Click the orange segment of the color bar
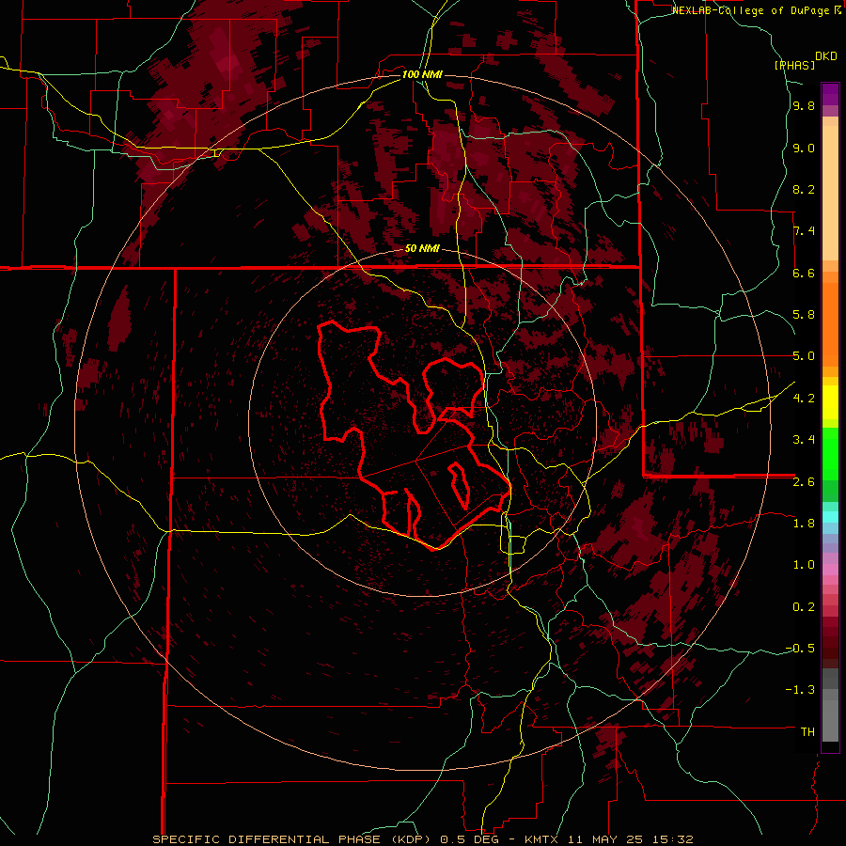This screenshot has width=846, height=846. point(830,323)
